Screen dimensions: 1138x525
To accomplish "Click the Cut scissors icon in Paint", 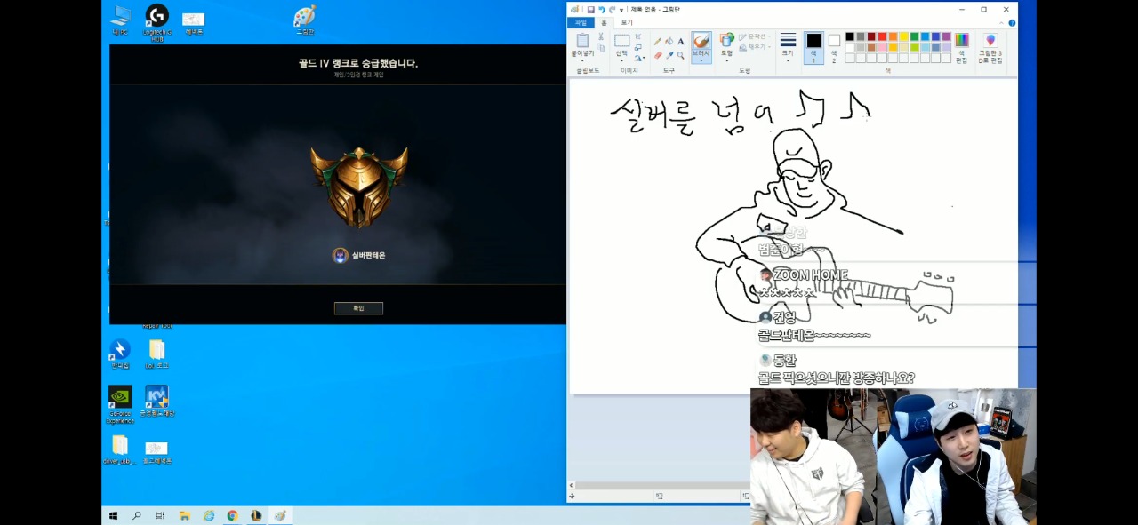I will [601, 37].
